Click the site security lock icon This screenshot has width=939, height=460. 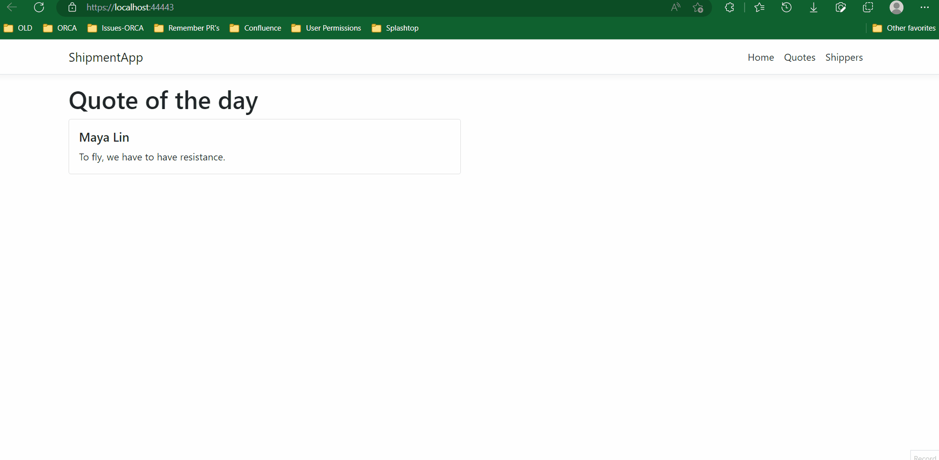pos(72,7)
